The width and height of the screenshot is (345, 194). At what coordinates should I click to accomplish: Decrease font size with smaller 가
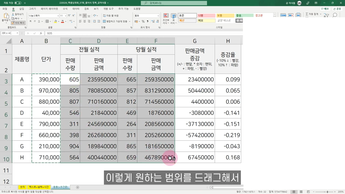(73, 16)
